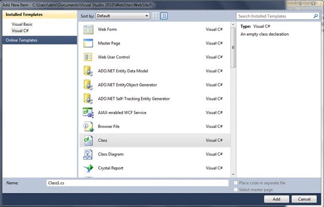Select Visual C# in templates tree
The image size is (324, 207).
(20, 31)
